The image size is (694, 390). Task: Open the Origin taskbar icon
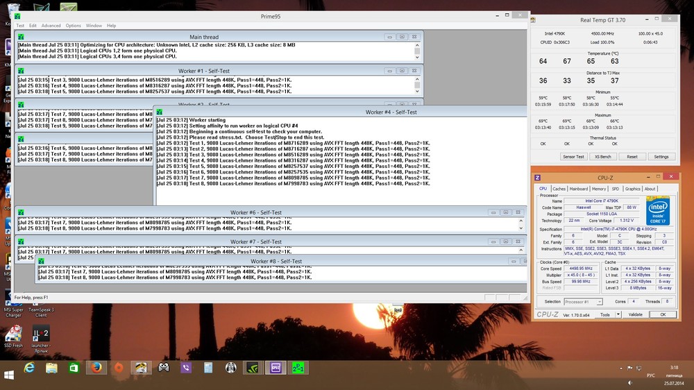[119, 367]
